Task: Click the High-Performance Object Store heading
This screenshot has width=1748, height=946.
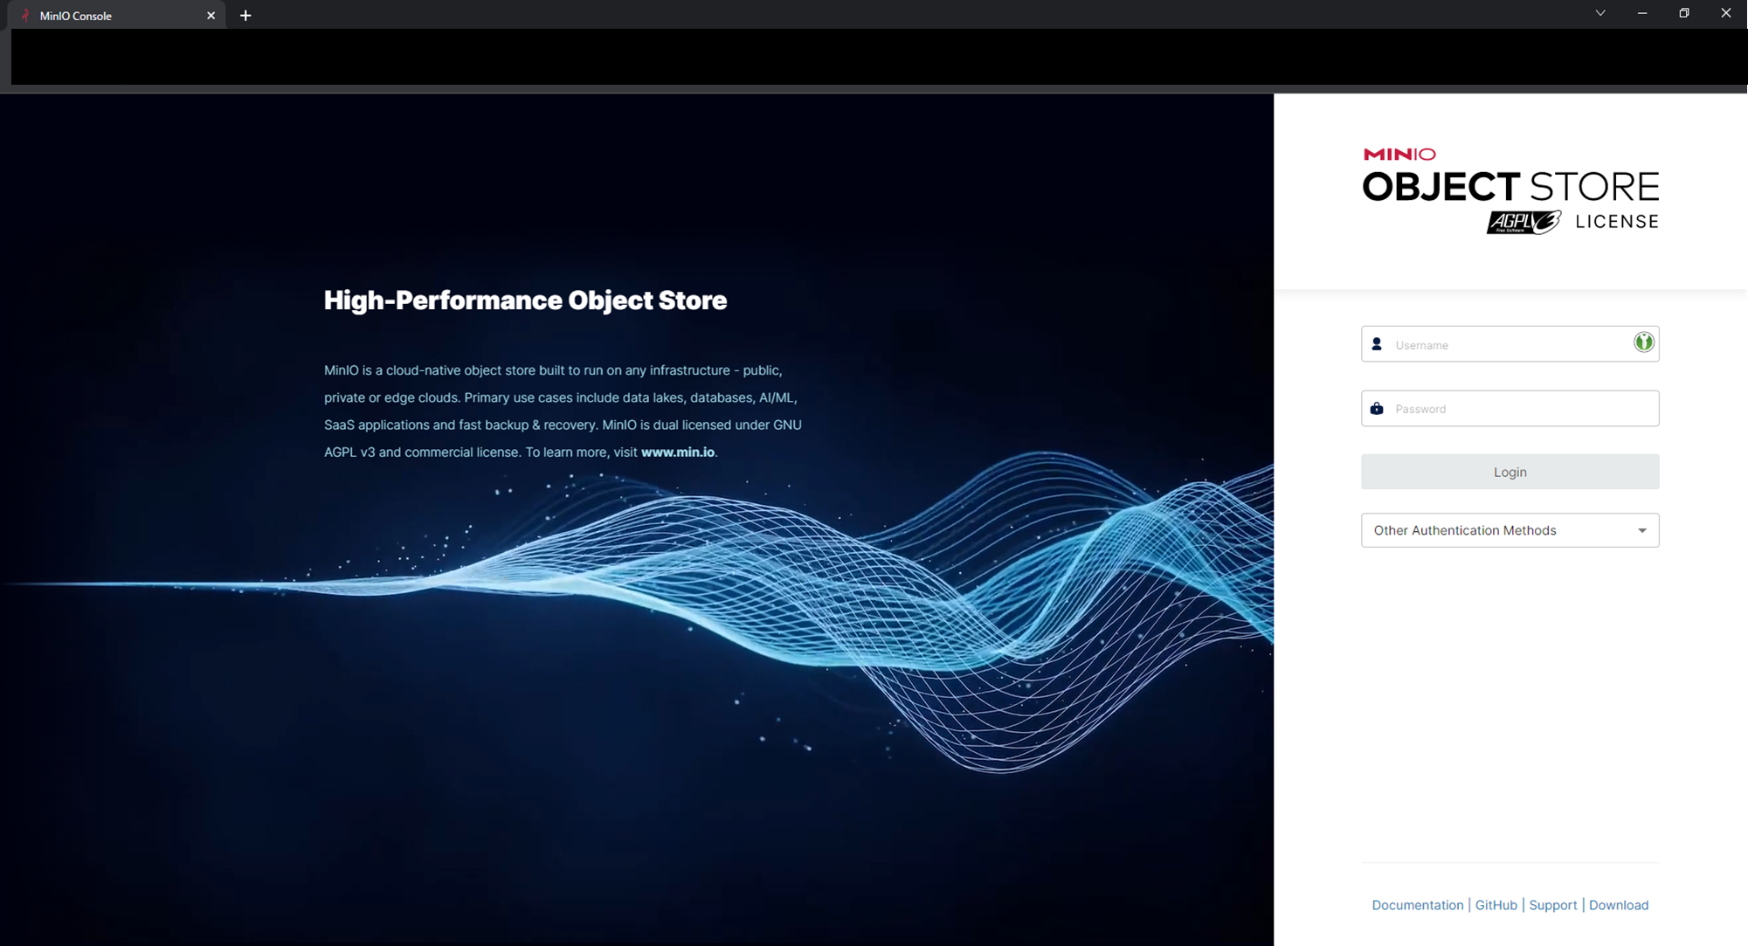Action: [x=525, y=300]
